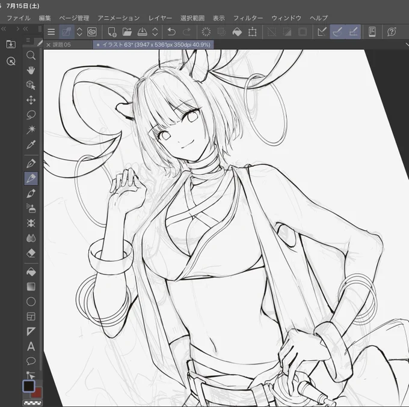The width and height of the screenshot is (409, 407).
Task: Open the アニメーション menu
Action: (118, 18)
